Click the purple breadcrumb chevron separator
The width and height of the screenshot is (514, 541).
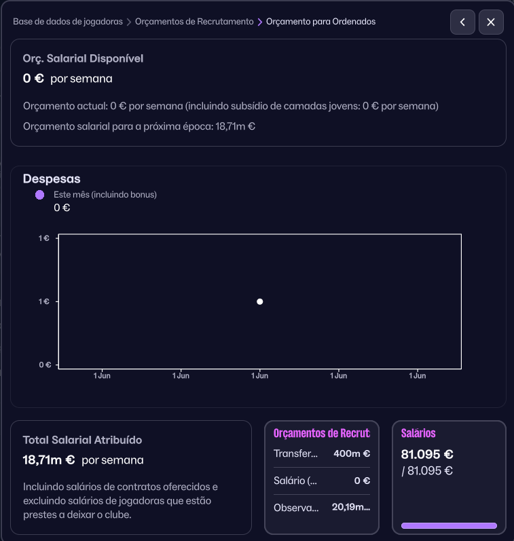click(x=260, y=22)
